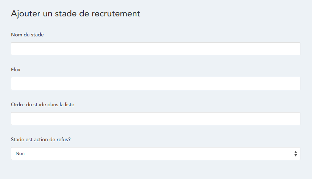The width and height of the screenshot is (312, 179).
Task: Click the 'Stade est action de refus?' label
Action: 41,139
